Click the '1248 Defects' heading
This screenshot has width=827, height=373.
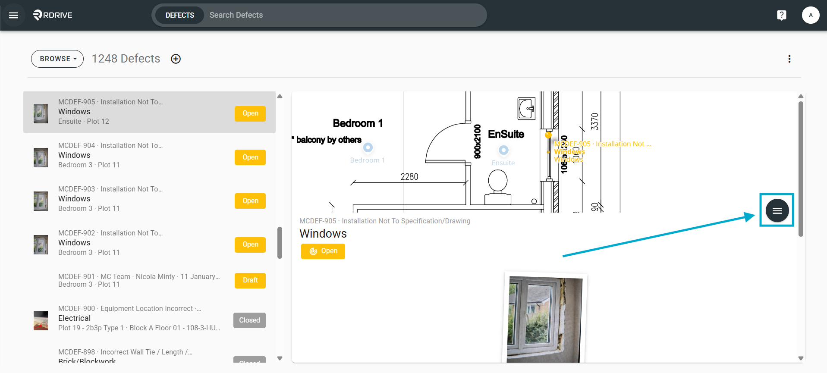[126, 59]
